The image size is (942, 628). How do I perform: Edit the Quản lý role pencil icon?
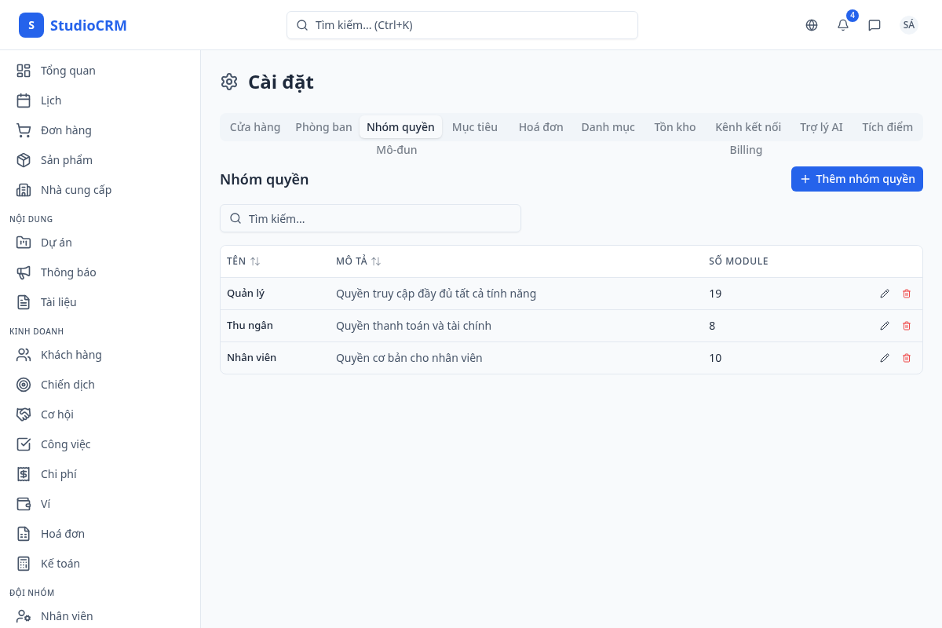[x=885, y=294]
